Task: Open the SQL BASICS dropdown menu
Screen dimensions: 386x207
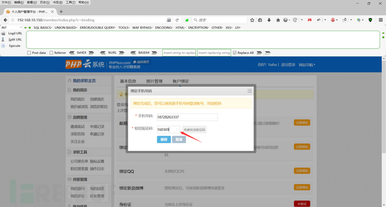Action: click(x=43, y=27)
